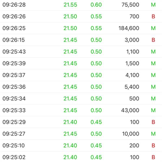Viewport: 162px width, 162px height.
Task: Click price 21.55 in the top row
Action: pos(70,5)
